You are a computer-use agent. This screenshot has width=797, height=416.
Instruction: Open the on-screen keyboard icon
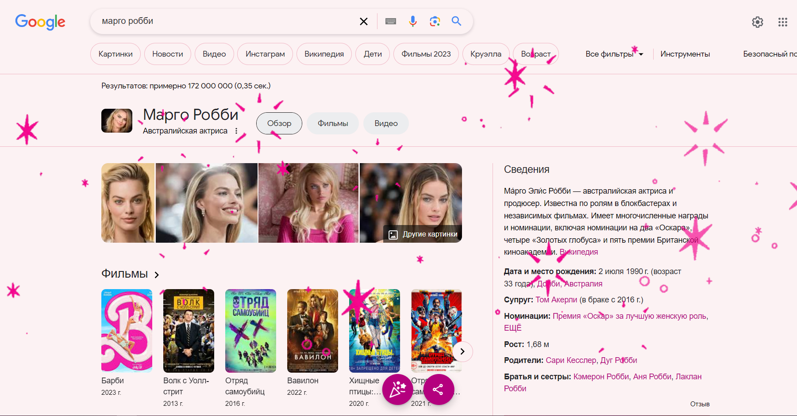click(x=390, y=21)
